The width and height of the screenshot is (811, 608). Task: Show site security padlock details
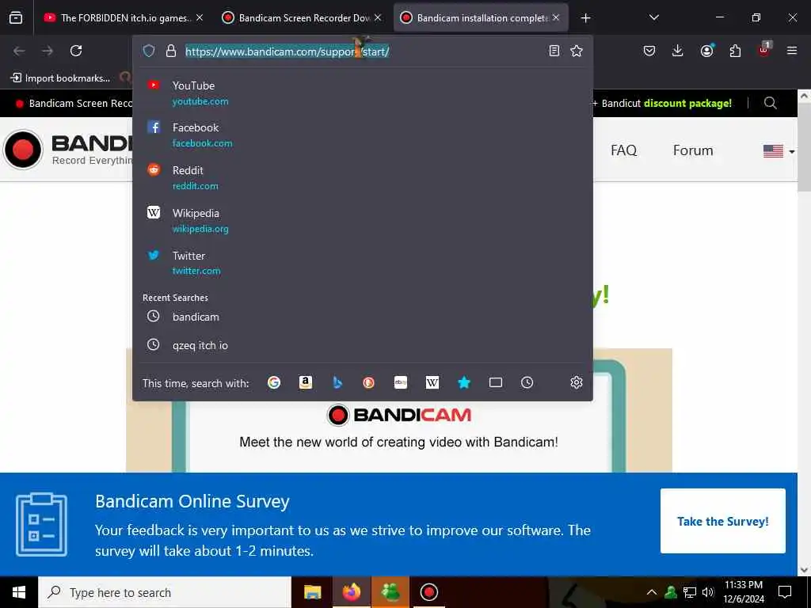(x=171, y=51)
